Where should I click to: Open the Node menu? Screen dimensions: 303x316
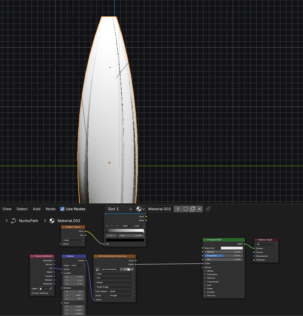(51, 209)
